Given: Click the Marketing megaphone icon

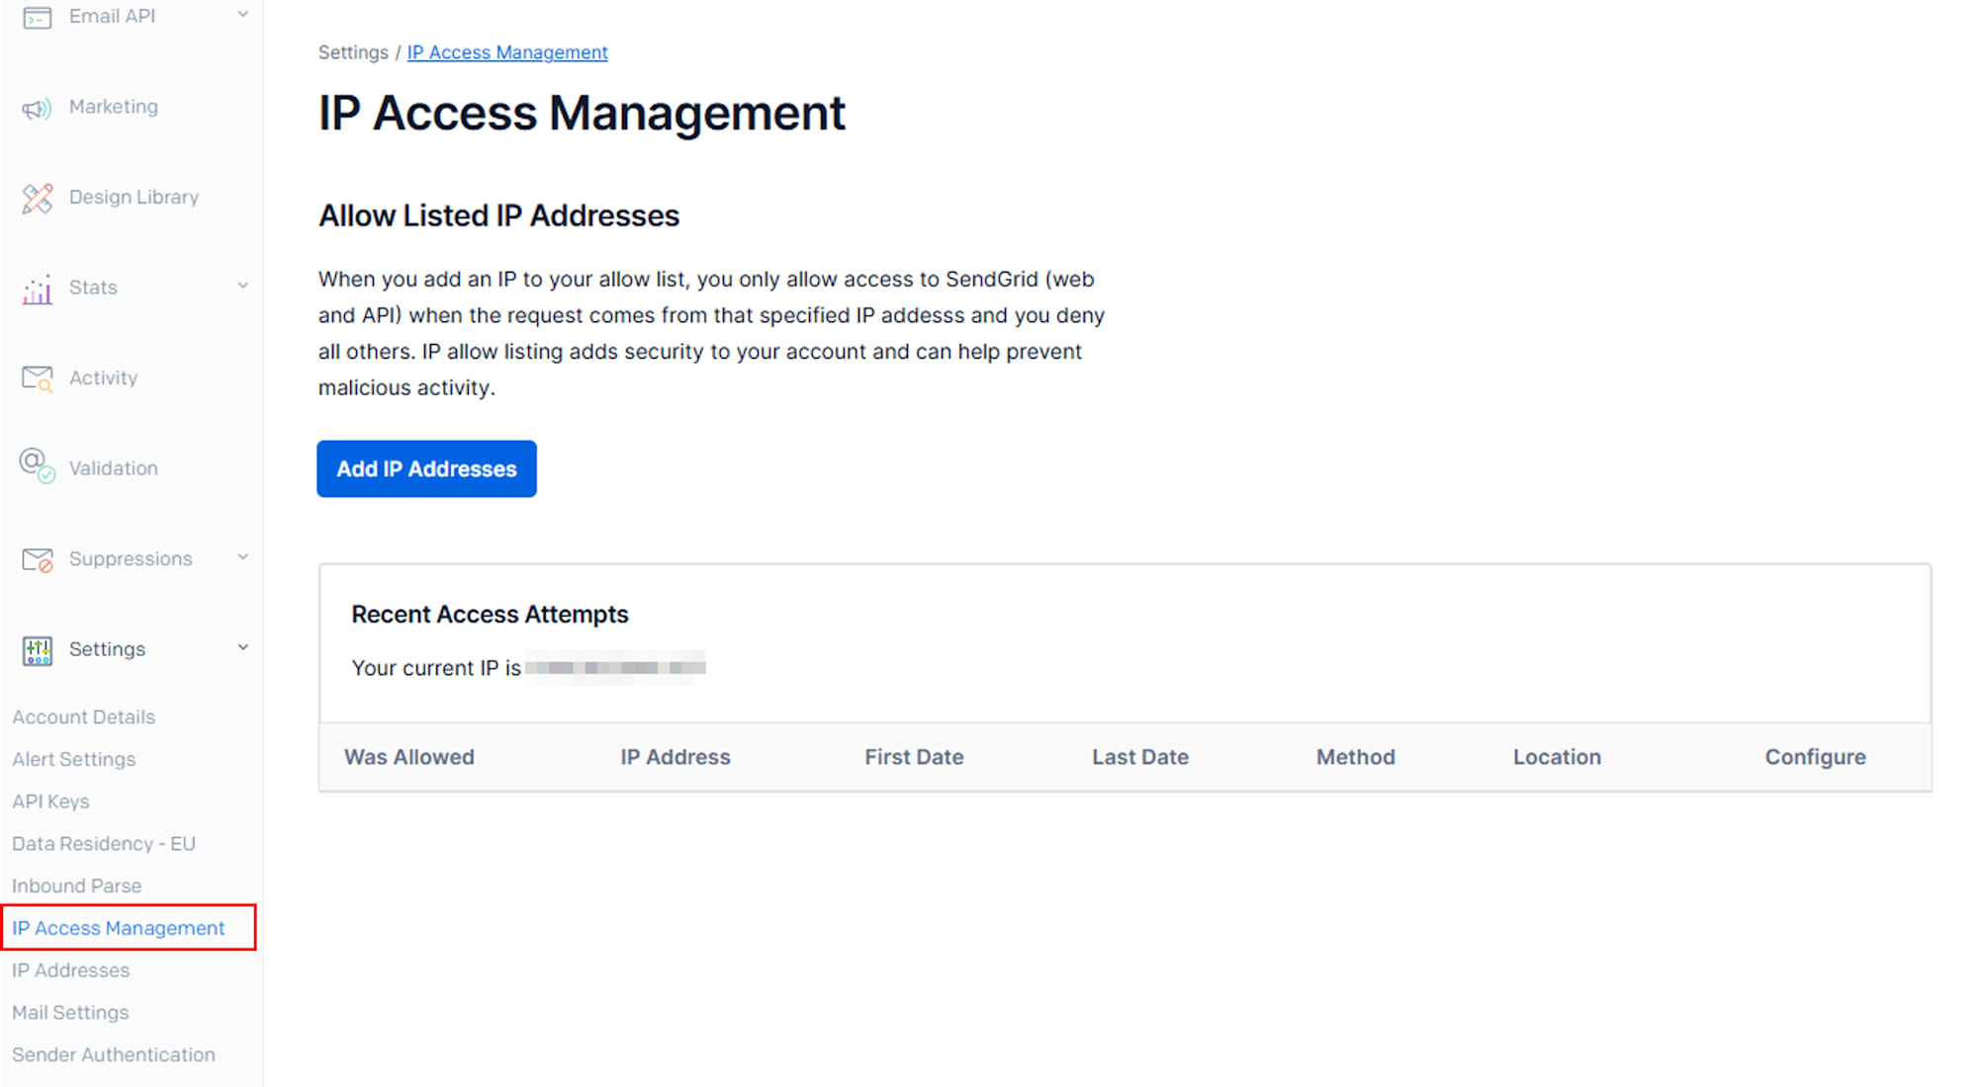Looking at the screenshot, I should click(37, 108).
